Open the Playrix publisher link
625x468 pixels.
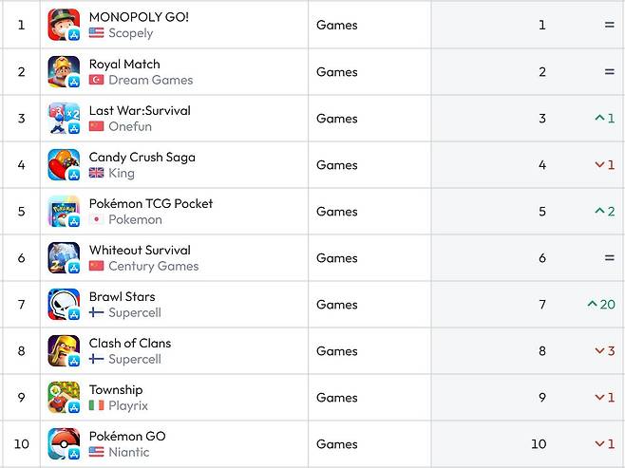click(128, 405)
